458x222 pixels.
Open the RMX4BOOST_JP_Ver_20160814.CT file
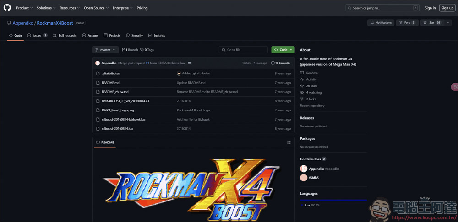(x=125, y=101)
